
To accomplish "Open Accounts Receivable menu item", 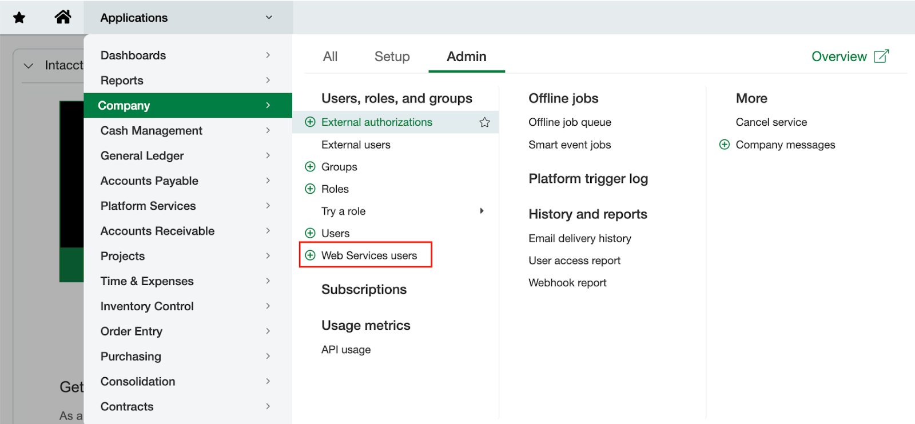I will [x=188, y=231].
